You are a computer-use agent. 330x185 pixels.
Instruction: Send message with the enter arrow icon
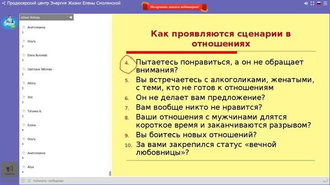(325, 180)
